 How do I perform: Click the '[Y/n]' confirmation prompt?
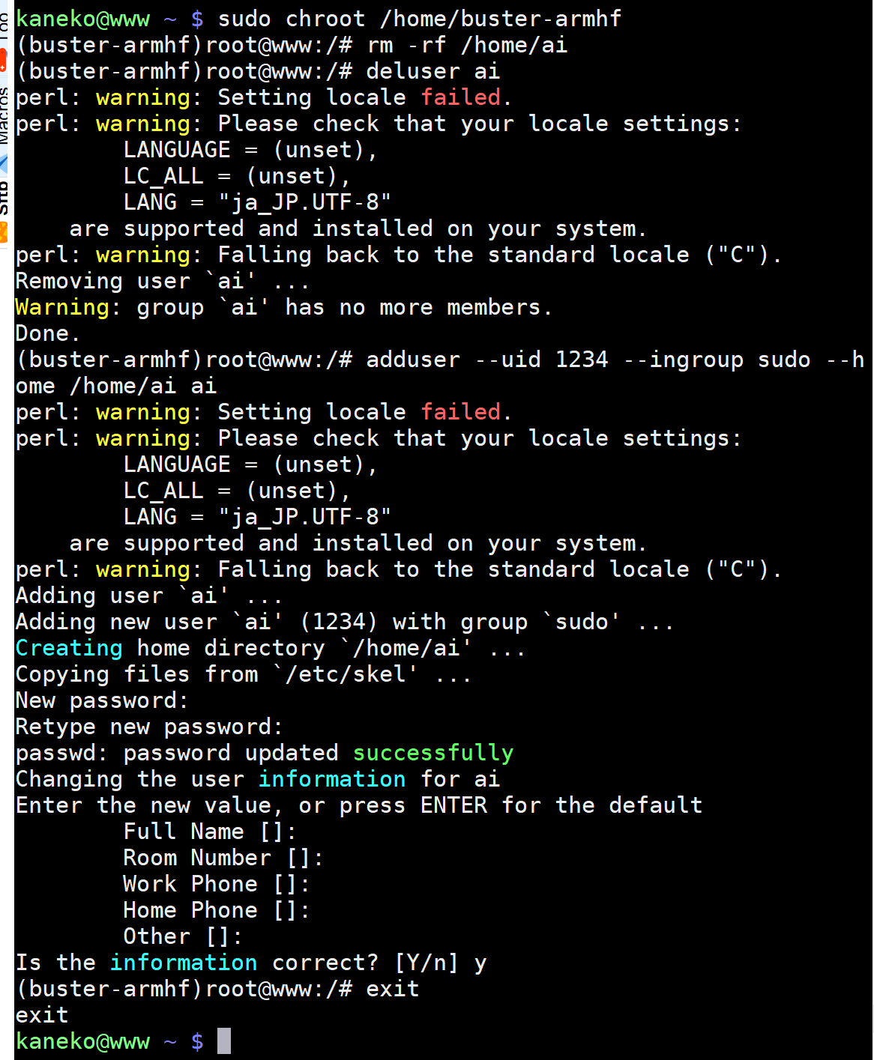(x=427, y=963)
